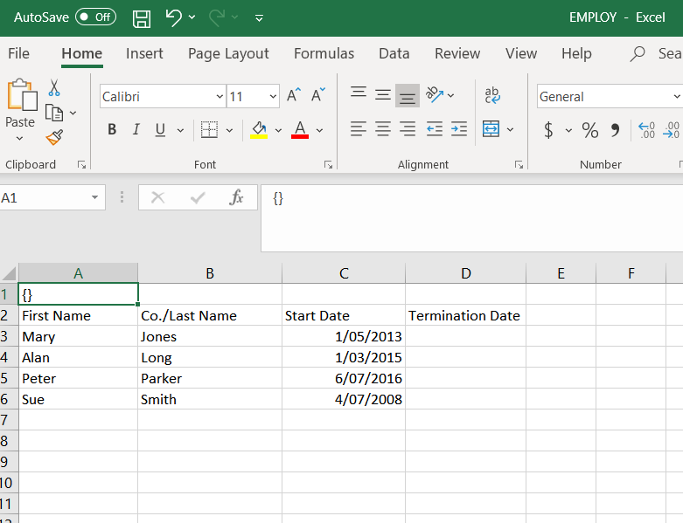Click the Insert Function fx icon
The width and height of the screenshot is (683, 523).
236,198
